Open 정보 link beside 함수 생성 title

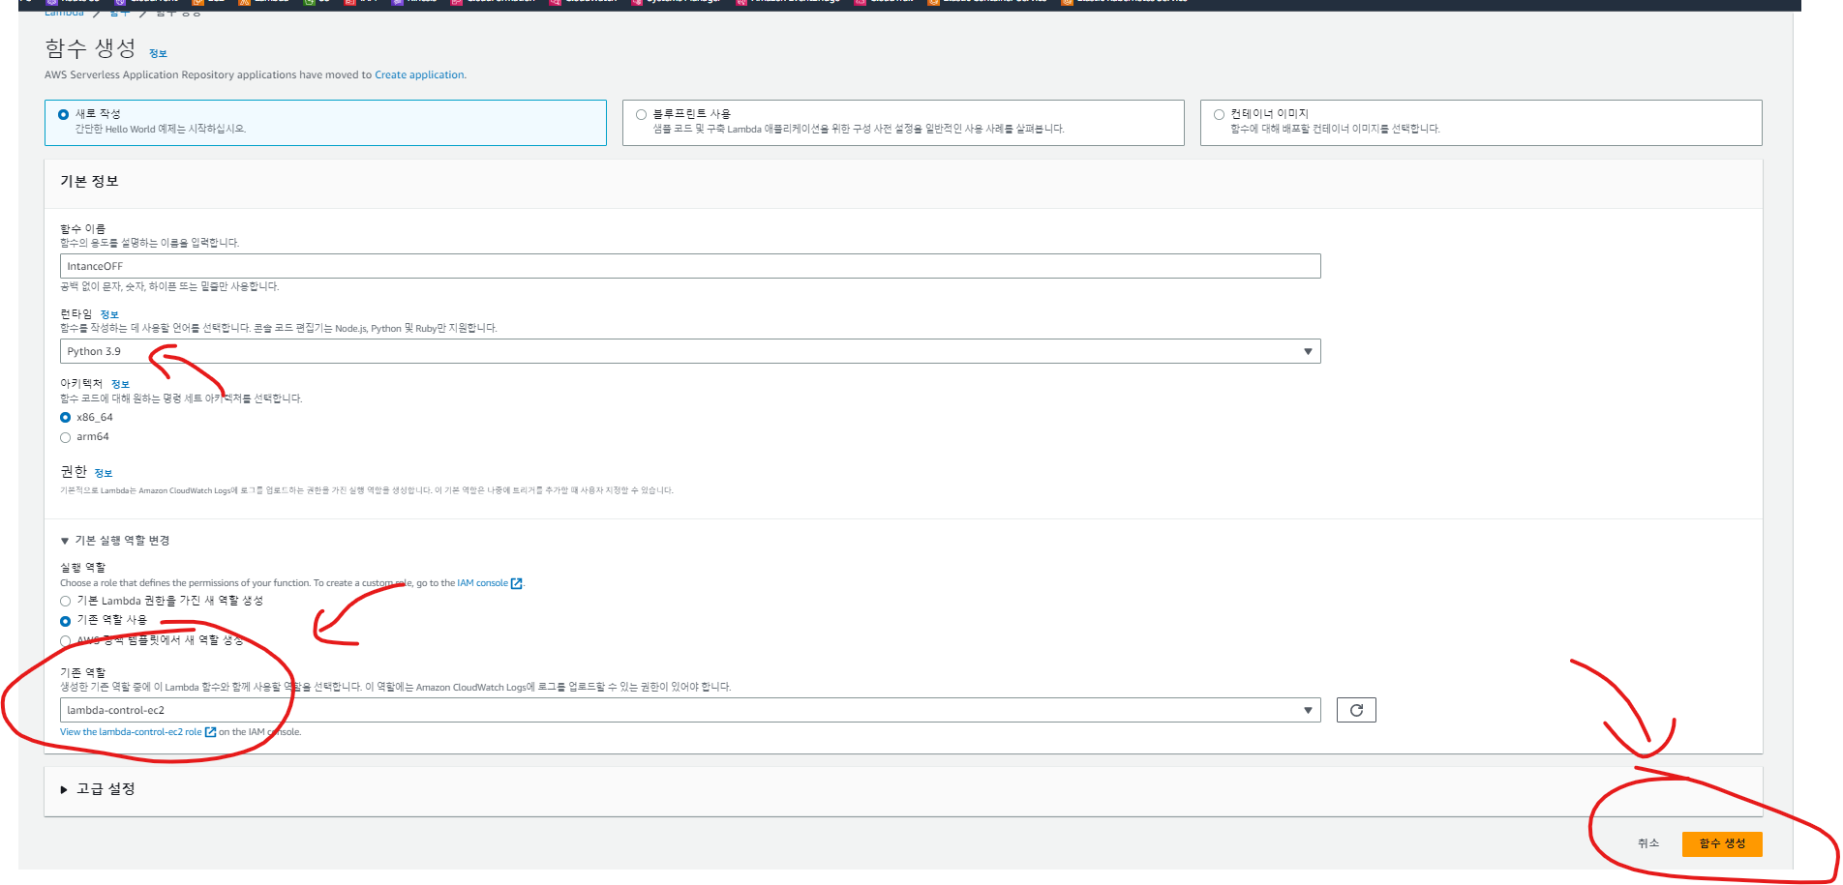158,53
